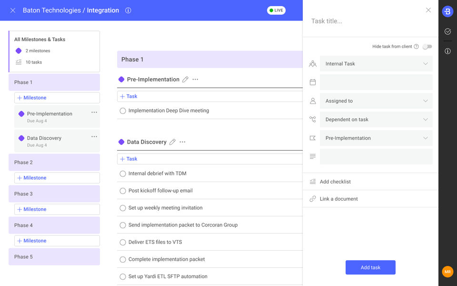Viewport: 457px width, 286px height.
Task: Mark Internal debrief with TDM complete
Action: [123, 174]
